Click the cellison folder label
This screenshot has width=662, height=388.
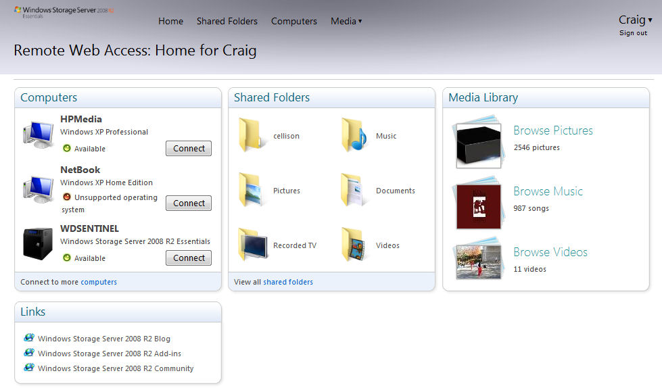click(286, 136)
